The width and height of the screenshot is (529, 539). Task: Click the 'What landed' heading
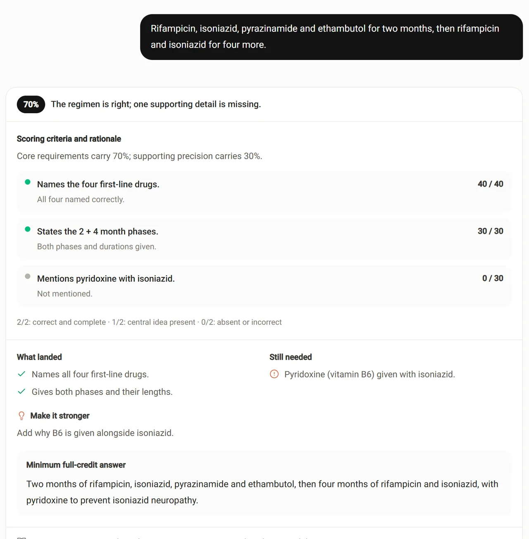click(x=39, y=357)
